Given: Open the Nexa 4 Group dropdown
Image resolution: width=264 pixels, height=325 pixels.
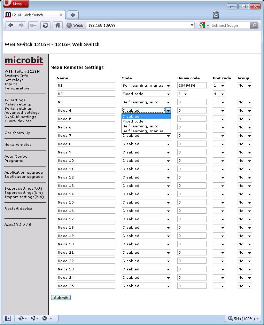Looking at the screenshot, I should [x=245, y=110].
